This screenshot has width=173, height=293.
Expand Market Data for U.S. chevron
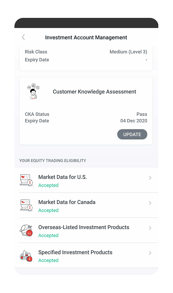click(150, 178)
